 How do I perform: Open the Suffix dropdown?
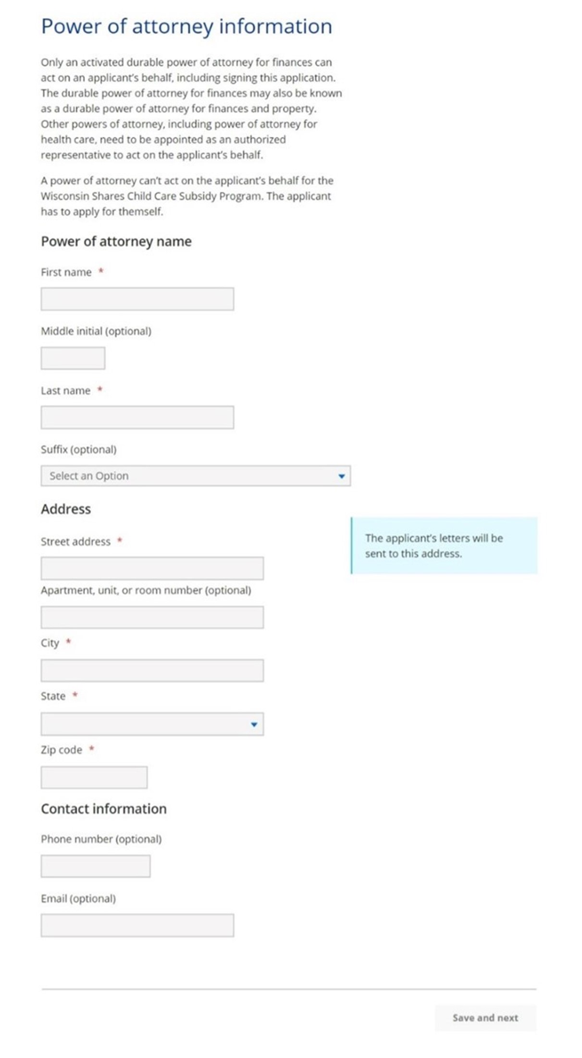pyautogui.click(x=195, y=476)
